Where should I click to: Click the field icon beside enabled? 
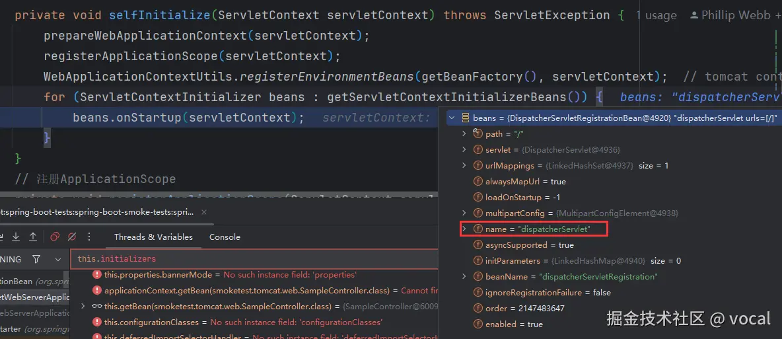478,324
